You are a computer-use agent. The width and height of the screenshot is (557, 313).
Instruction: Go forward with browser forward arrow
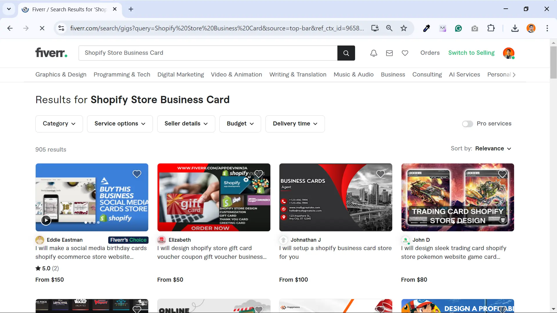[x=26, y=28]
